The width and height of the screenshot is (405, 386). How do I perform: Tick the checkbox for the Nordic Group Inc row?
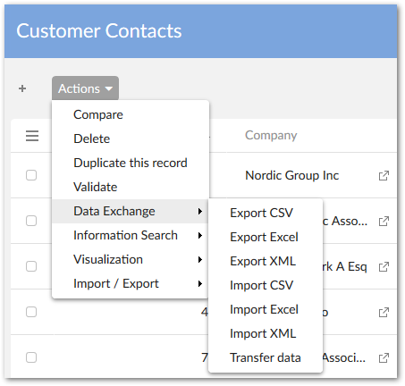pyautogui.click(x=31, y=175)
